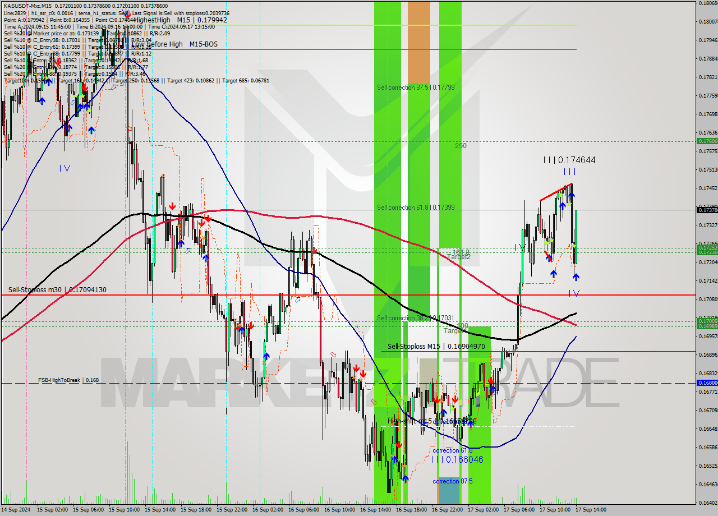Click the 14 Sep 2024 time axis label
The image size is (718, 516).
tap(16, 510)
